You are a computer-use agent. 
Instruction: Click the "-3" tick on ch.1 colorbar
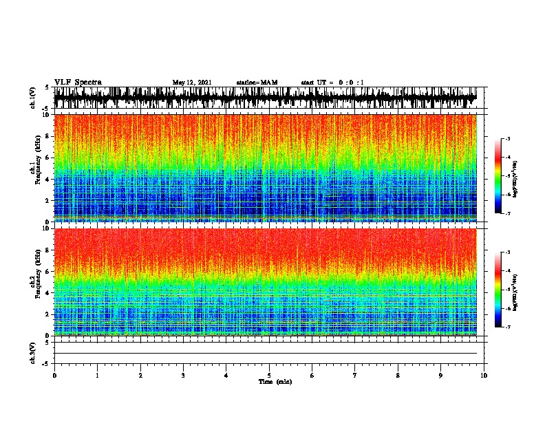[508, 138]
